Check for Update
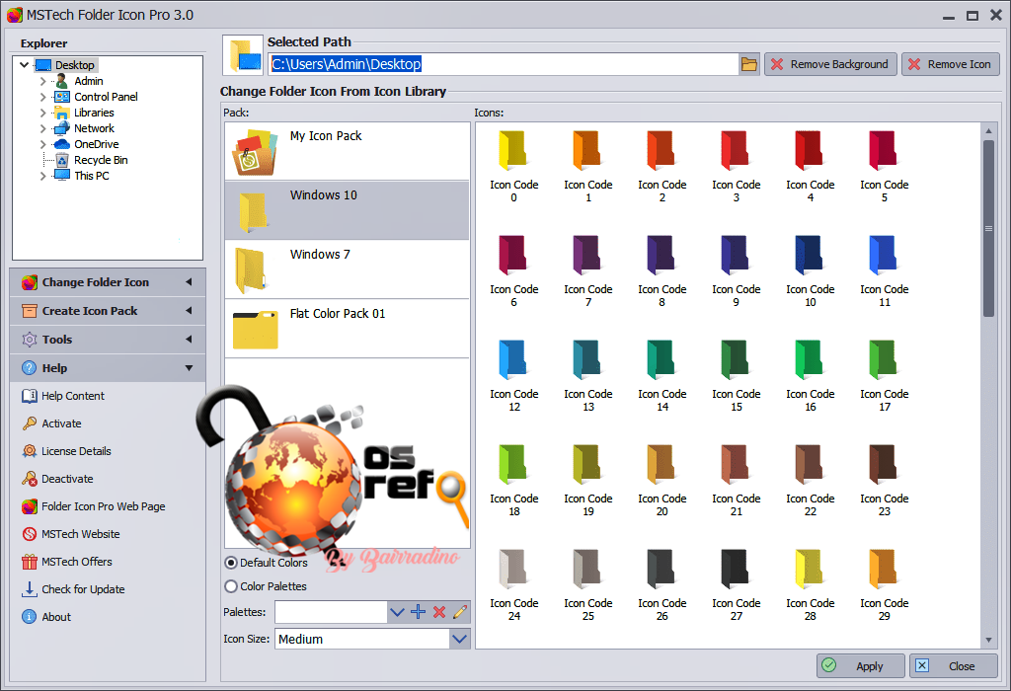 point(73,589)
